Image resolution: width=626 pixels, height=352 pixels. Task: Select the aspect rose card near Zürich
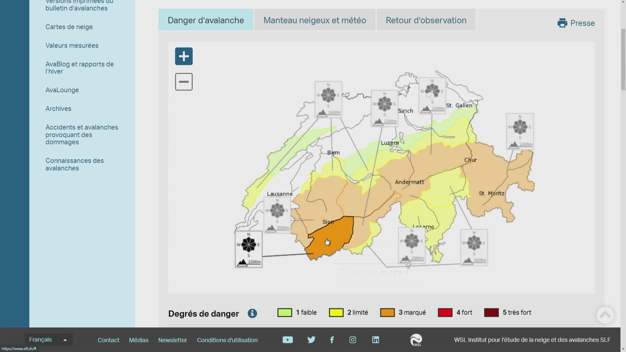[385, 109]
